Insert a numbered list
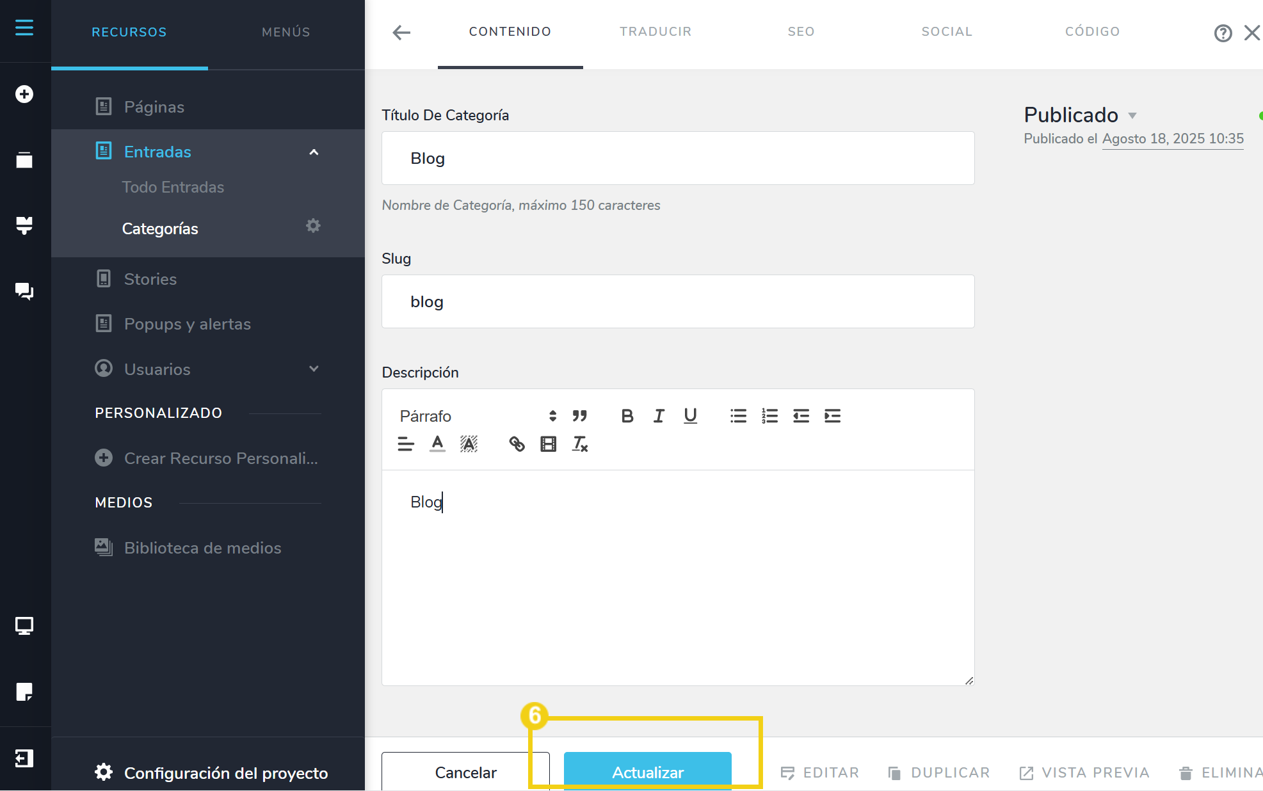Screen dimensions: 1263x791 click(769, 416)
